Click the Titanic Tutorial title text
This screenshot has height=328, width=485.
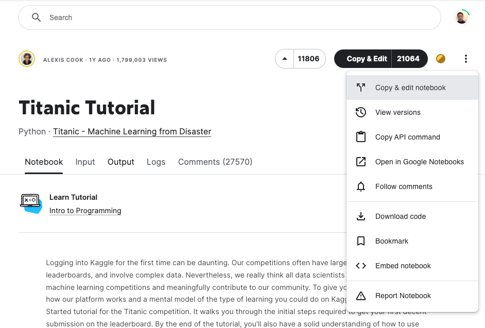pos(87,108)
